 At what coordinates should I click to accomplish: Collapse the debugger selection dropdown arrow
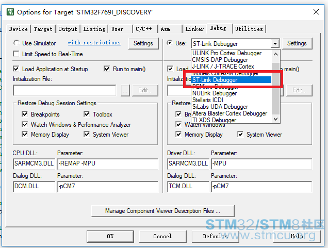tap(275, 44)
